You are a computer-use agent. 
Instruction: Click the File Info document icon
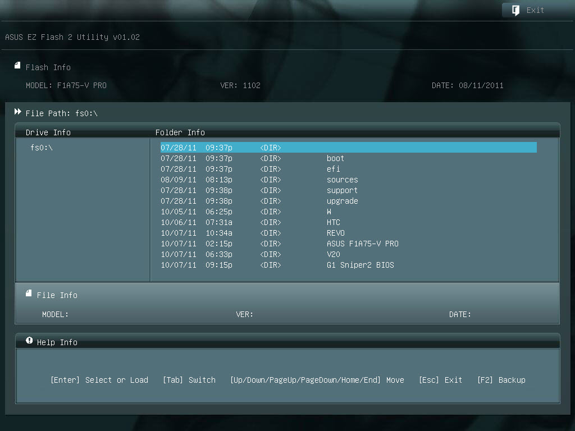click(29, 293)
